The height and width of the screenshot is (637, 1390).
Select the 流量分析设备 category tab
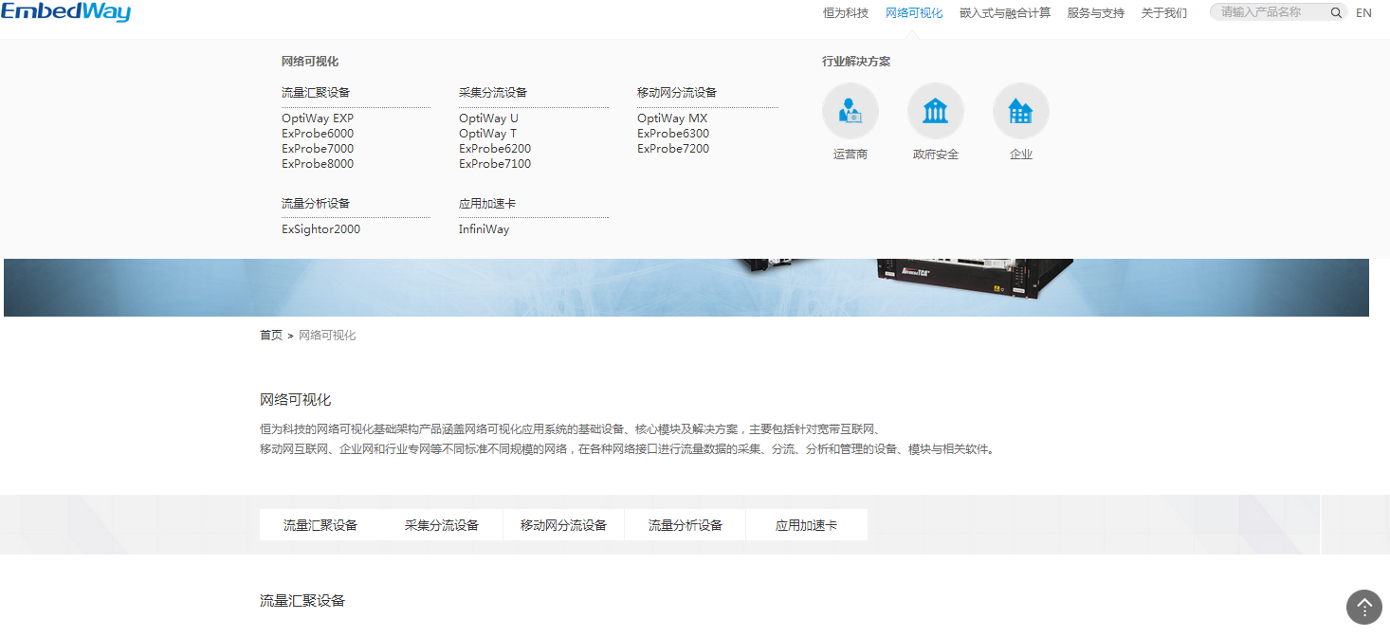pos(685,525)
